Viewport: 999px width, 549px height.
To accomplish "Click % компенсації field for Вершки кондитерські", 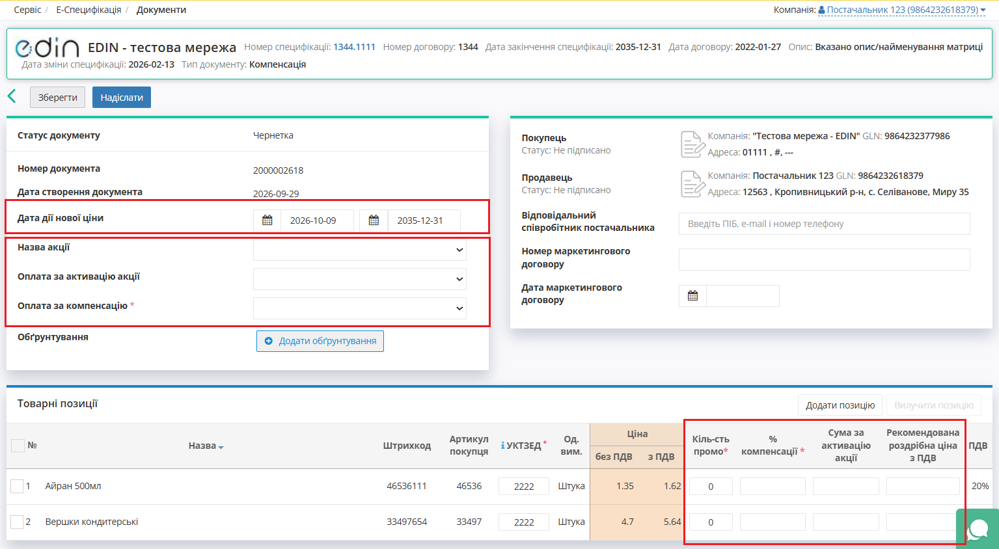I will click(x=773, y=522).
